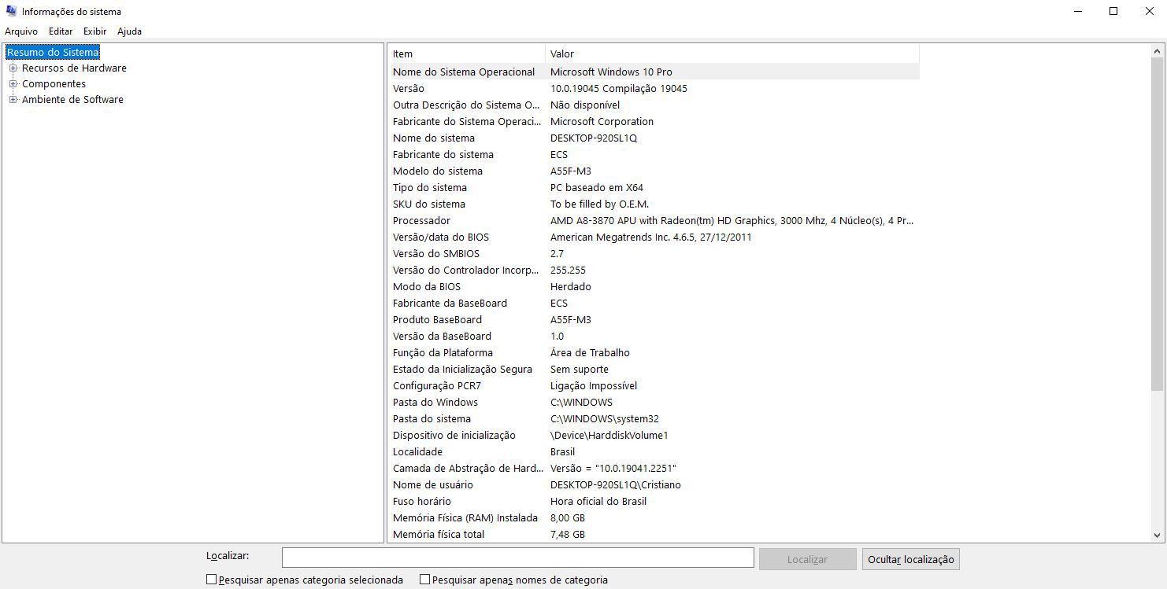Screen dimensions: 1167x589
Task: Click value C:\WINDOWS\system32
Action: point(605,418)
